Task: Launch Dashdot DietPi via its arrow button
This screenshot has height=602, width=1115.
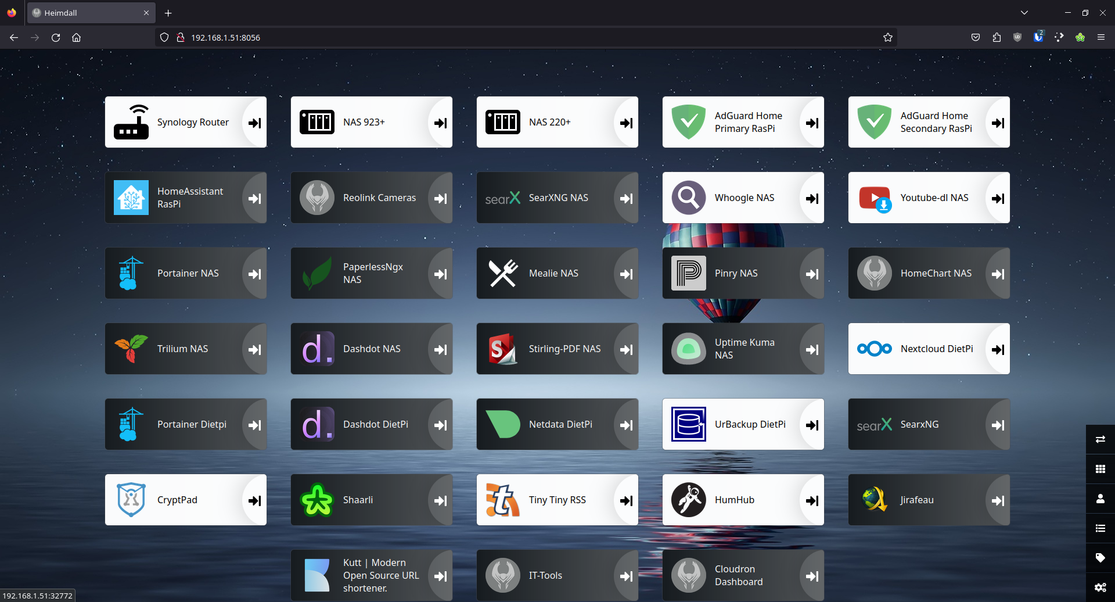Action: pyautogui.click(x=441, y=425)
